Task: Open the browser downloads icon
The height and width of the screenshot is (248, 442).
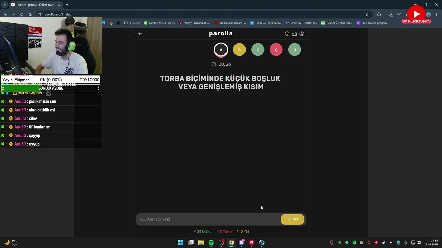Action: pyautogui.click(x=391, y=14)
